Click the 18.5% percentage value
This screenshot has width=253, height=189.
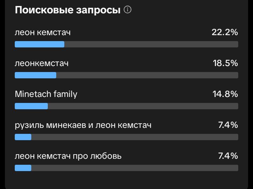225,63
